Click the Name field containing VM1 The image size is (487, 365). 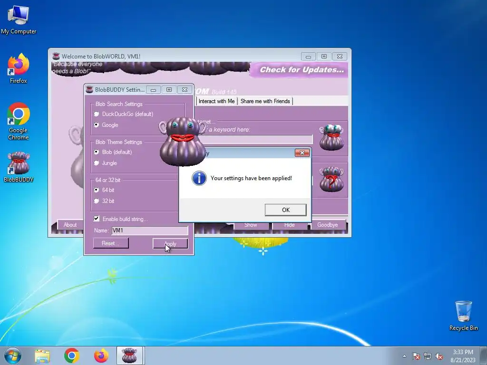tap(150, 231)
